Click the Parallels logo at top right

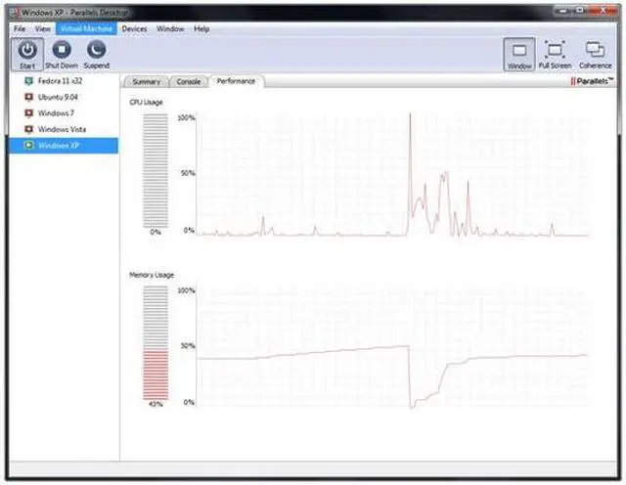[591, 81]
